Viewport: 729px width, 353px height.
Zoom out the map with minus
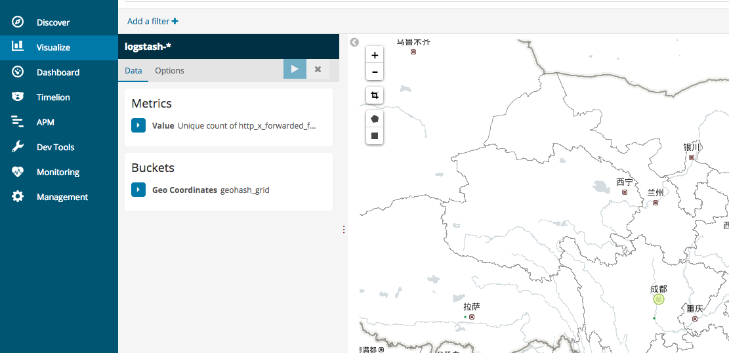[x=375, y=72]
